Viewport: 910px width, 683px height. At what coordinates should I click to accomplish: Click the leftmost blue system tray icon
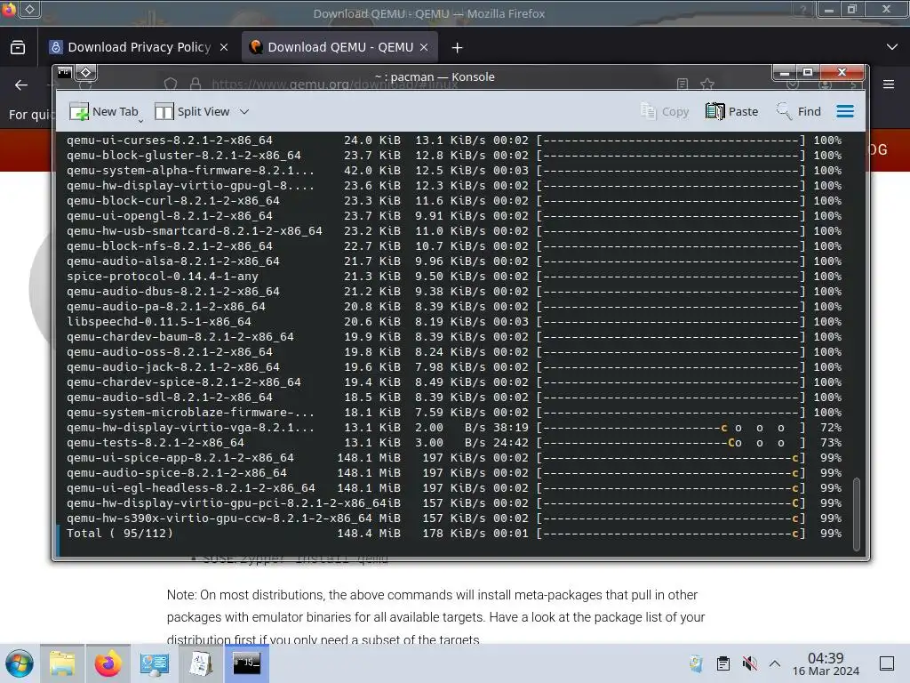point(696,663)
